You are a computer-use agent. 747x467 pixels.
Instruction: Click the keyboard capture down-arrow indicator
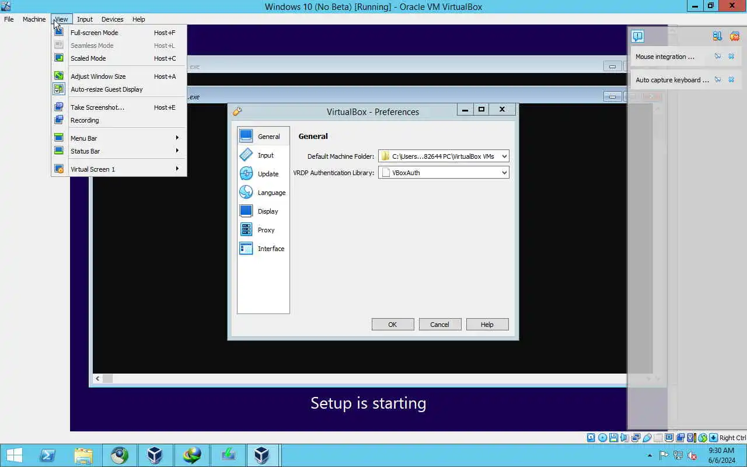(x=713, y=438)
